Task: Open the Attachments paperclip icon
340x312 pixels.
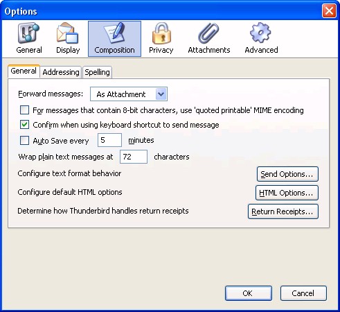Action: tap(208, 33)
